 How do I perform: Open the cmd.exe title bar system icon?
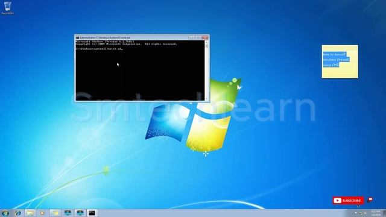[x=78, y=37]
